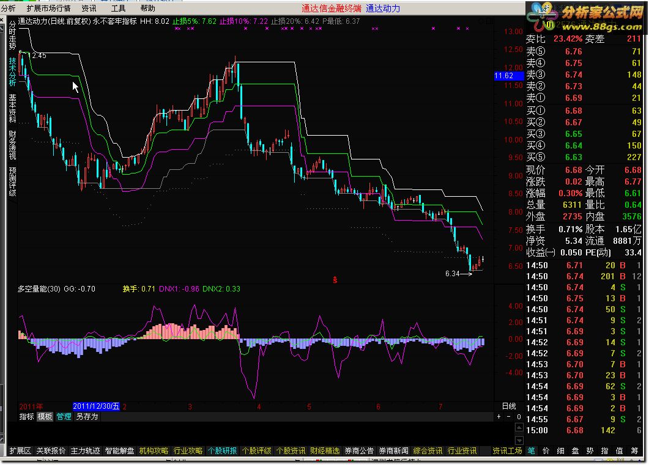Screen dimensions: 649x465
Task: Click the 换手: 0.71 indicator value
Action: [x=139, y=289]
